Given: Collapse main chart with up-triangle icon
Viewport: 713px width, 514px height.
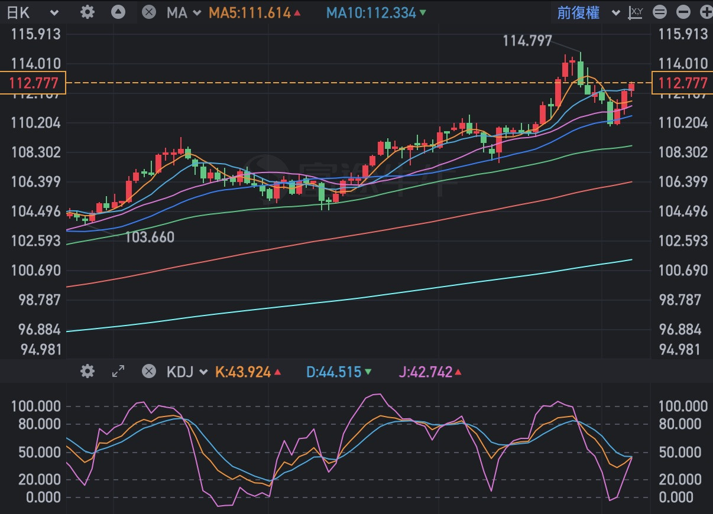Looking at the screenshot, I should pyautogui.click(x=118, y=12).
